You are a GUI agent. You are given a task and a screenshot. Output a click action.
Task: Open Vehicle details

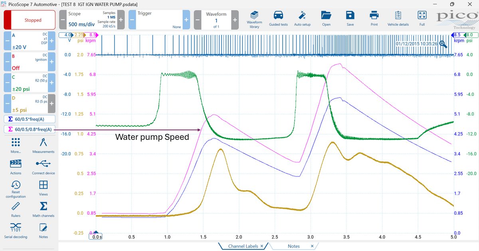click(398, 19)
